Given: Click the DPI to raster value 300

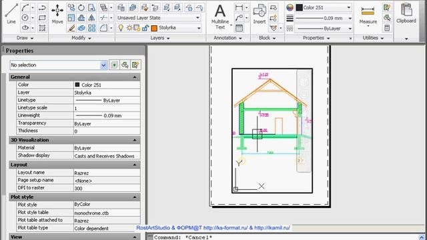Looking at the screenshot, I should pyautogui.click(x=107, y=188).
